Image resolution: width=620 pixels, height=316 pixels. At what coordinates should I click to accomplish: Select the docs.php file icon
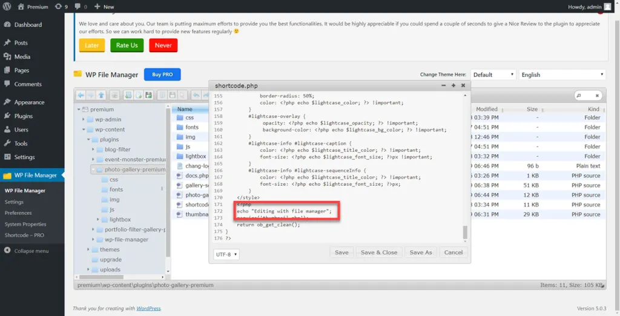[180, 176]
